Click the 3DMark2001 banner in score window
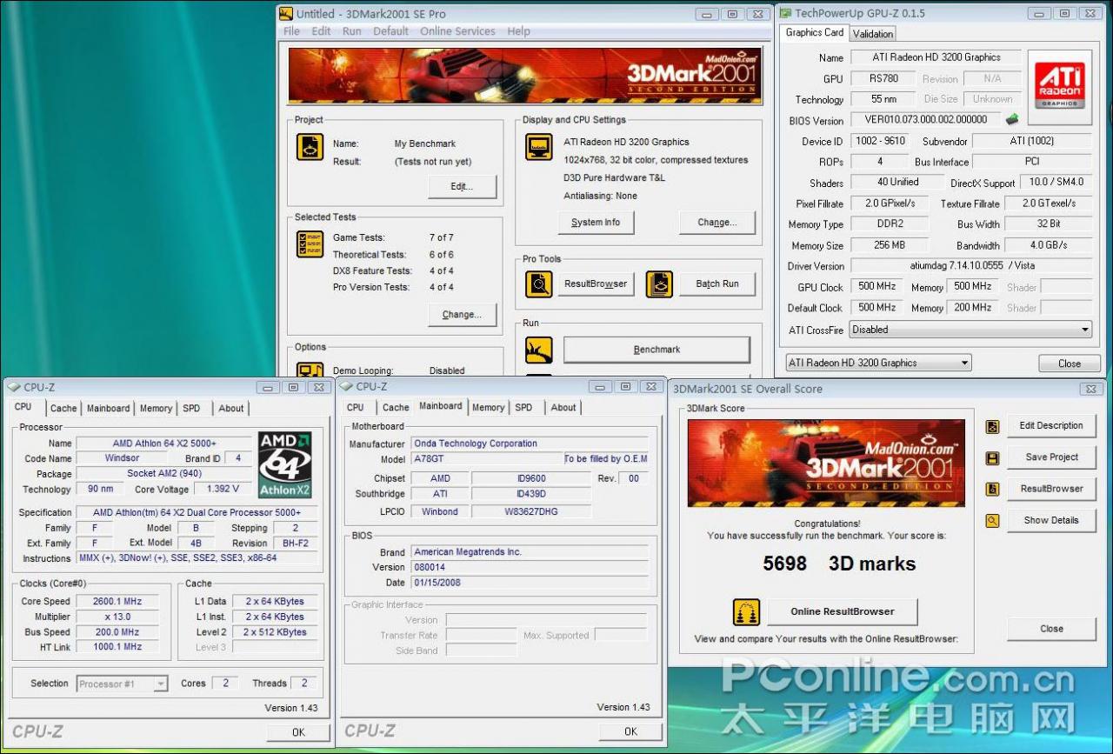This screenshot has height=754, width=1113. (826, 464)
